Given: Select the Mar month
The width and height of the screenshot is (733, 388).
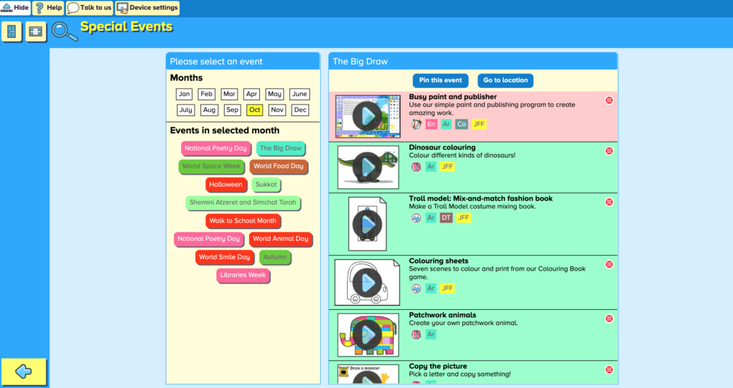Looking at the screenshot, I should [x=229, y=94].
